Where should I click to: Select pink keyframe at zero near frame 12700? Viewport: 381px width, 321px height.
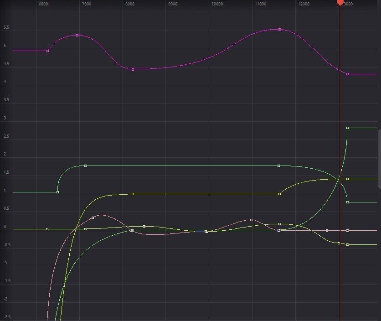click(327, 230)
